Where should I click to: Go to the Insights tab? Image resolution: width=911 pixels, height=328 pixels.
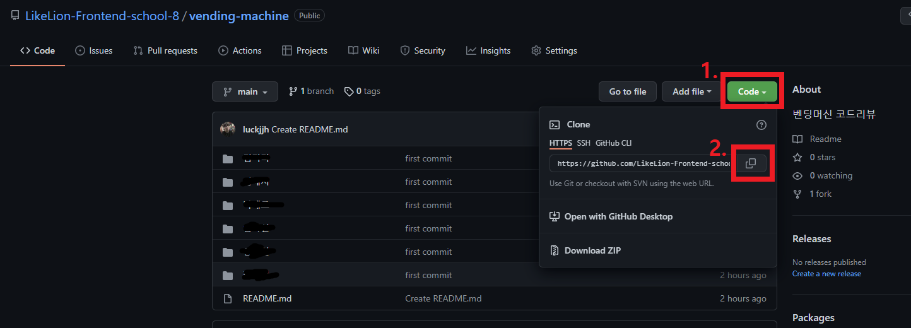coord(488,50)
